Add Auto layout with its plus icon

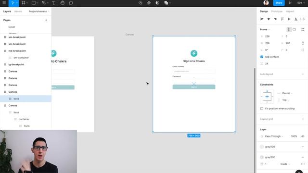click(303, 74)
